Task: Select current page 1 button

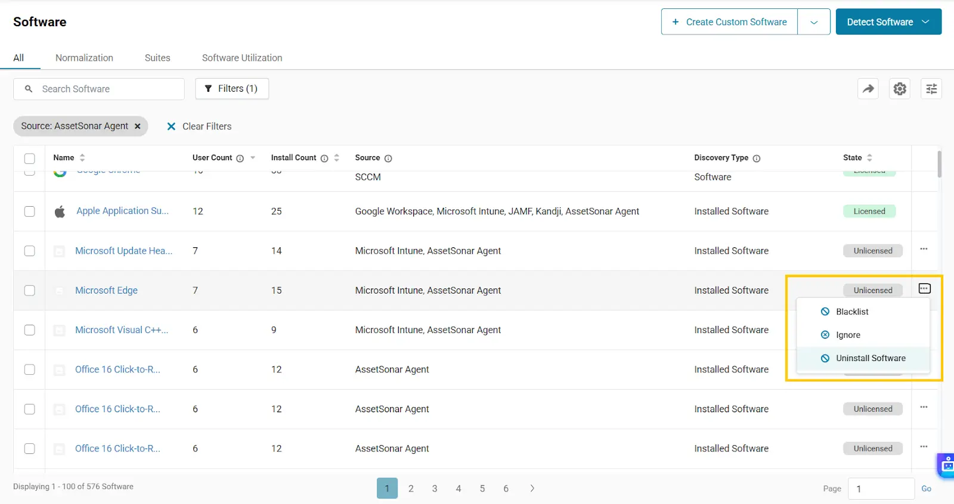Action: pyautogui.click(x=387, y=489)
